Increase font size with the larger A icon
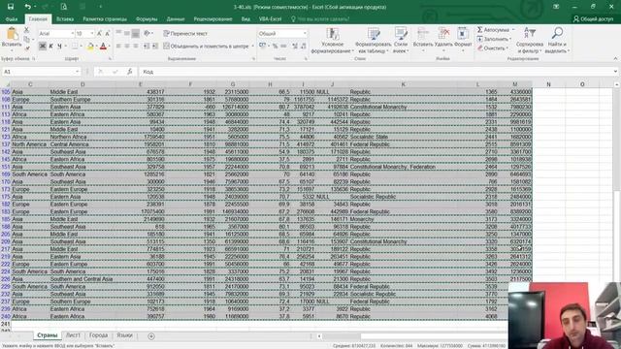The height and width of the screenshot is (349, 621). (99, 34)
